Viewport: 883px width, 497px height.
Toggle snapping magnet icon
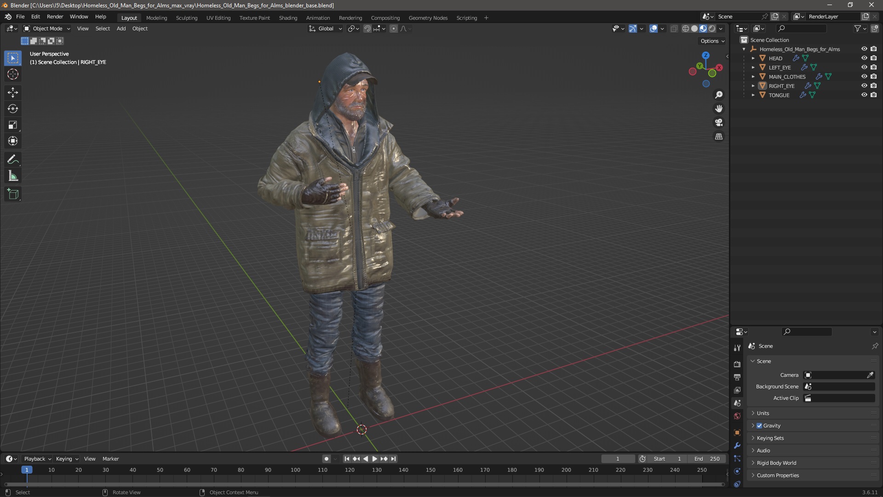[x=367, y=29]
